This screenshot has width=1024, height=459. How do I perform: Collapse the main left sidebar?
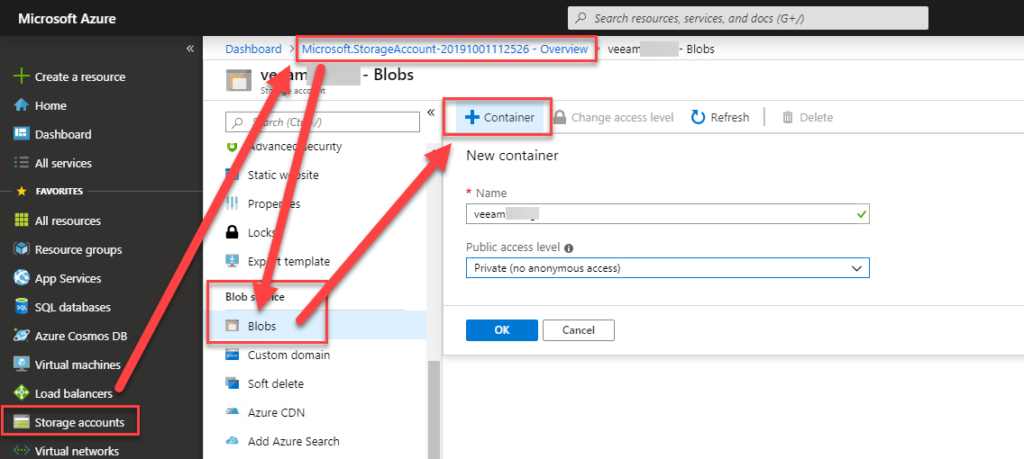(x=190, y=49)
